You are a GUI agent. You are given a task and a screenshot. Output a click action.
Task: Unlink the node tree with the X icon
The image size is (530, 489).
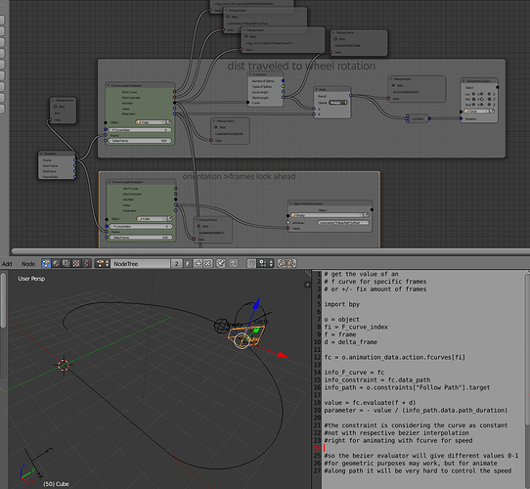[208, 263]
